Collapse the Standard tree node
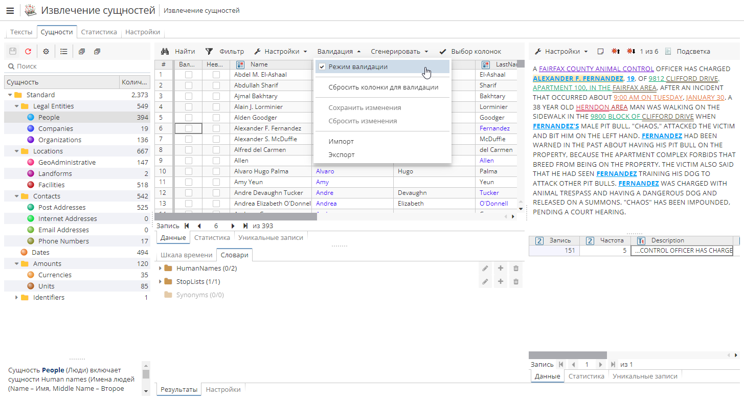This screenshot has height=400, width=744. [x=10, y=95]
